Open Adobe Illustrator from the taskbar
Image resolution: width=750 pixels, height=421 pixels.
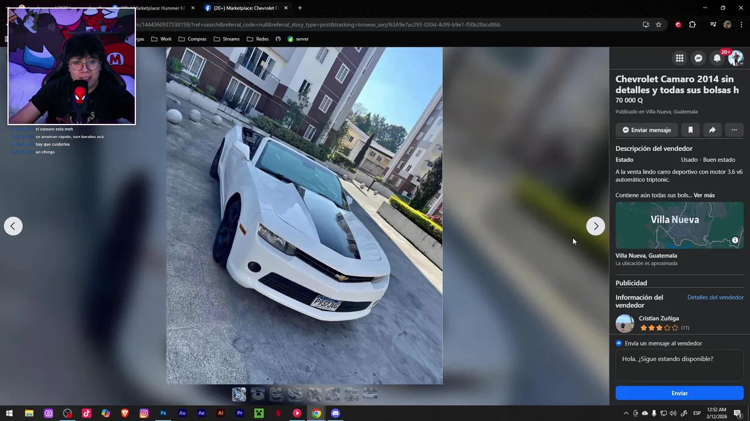(221, 413)
